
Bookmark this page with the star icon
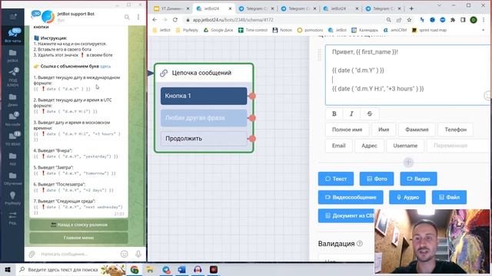click(x=409, y=20)
